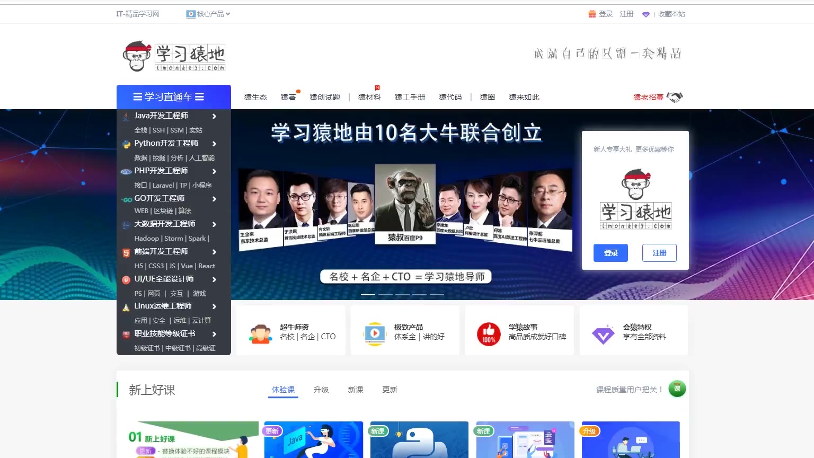Click the purple diamond icon in the 会猿特权 card
This screenshot has height=458, width=814.
[x=603, y=335]
